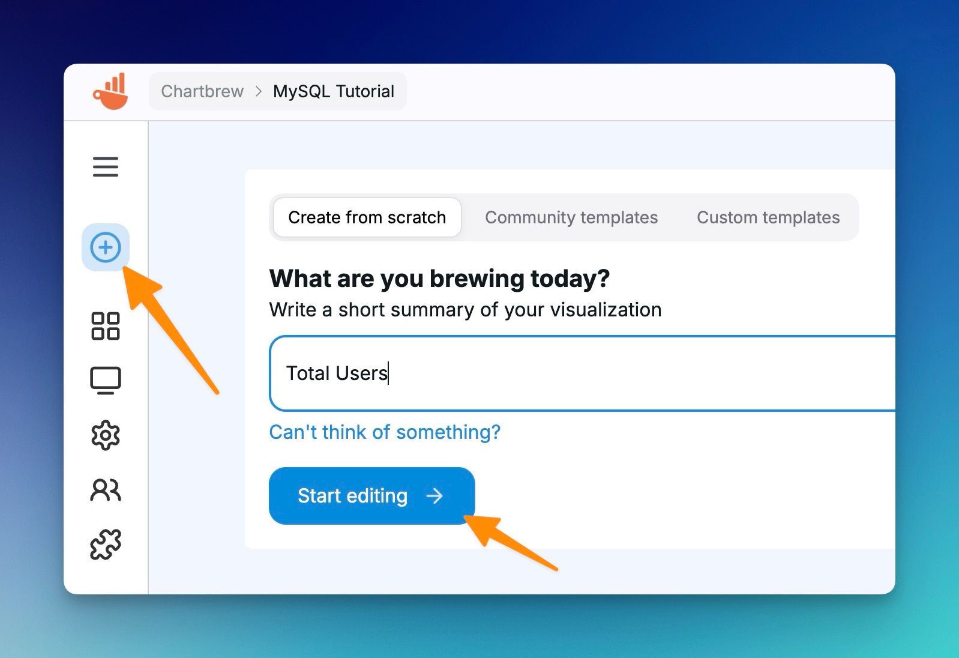Click the puzzle piece integrations icon
This screenshot has height=658, width=959.
106,545
